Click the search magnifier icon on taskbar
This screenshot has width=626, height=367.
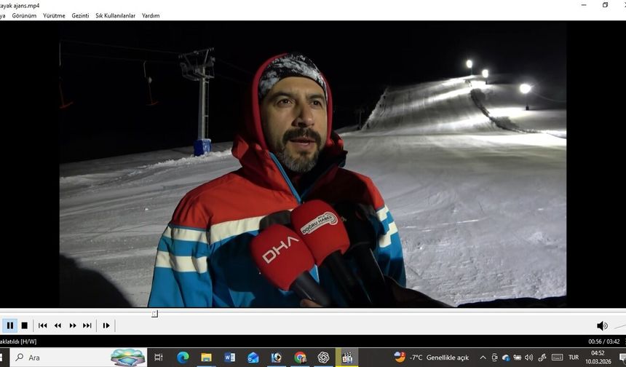coord(19,358)
